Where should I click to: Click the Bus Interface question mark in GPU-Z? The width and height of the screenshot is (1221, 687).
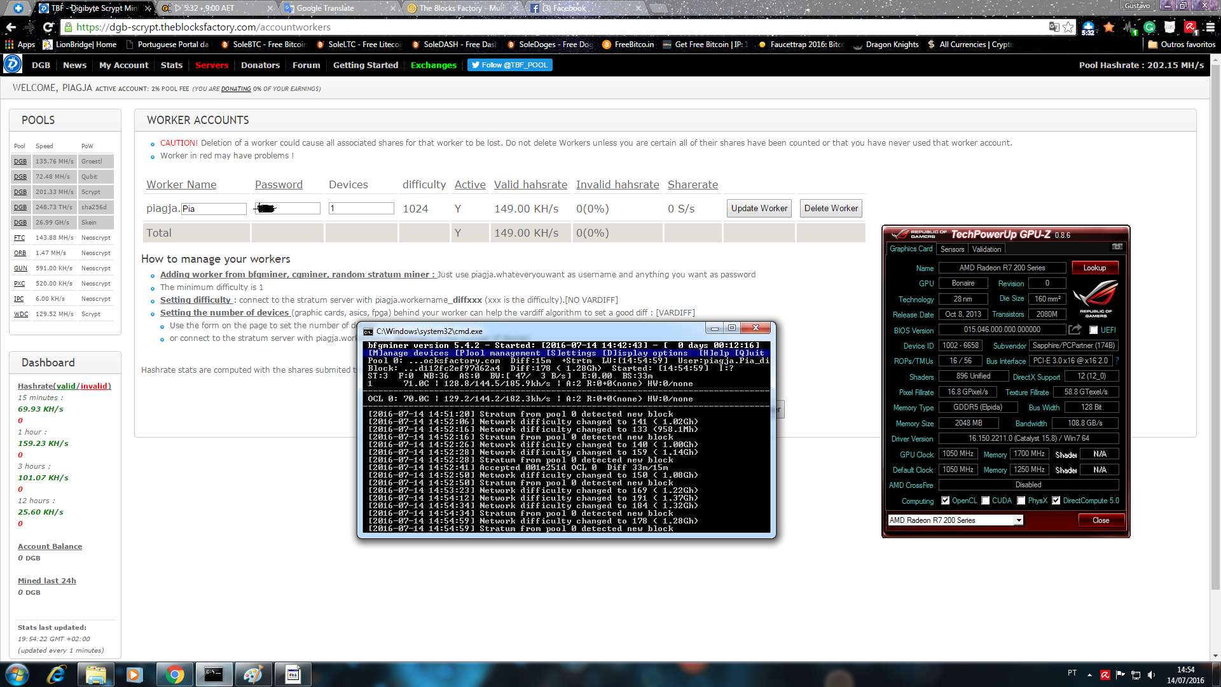point(1117,361)
